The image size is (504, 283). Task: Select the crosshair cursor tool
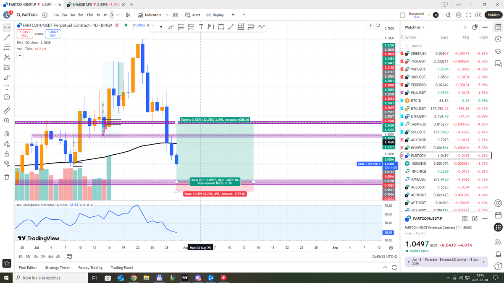point(7,28)
